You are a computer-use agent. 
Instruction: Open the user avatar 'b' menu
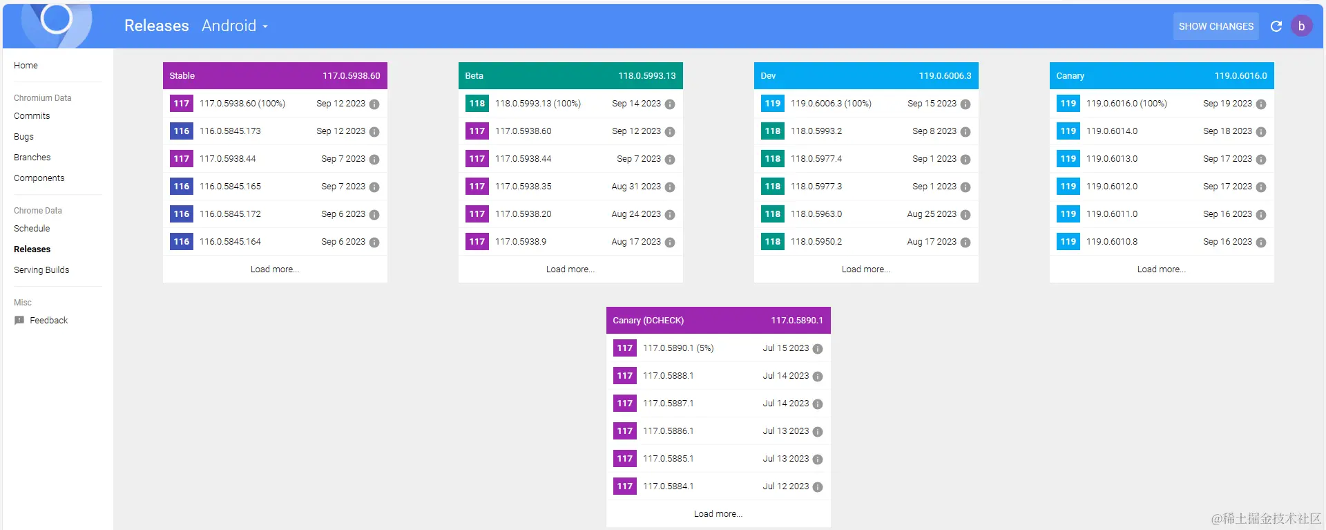point(1301,26)
